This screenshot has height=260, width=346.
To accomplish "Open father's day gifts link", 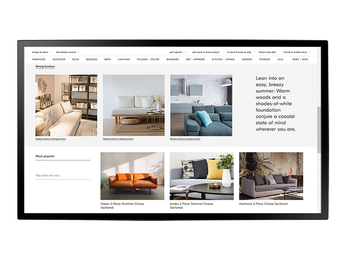I will click(x=267, y=52).
